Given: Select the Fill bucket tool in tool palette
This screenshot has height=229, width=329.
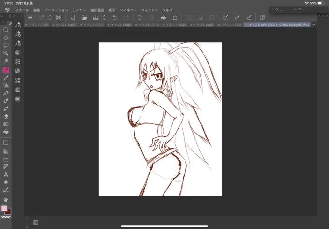Looking at the screenshot, I should point(6,132).
